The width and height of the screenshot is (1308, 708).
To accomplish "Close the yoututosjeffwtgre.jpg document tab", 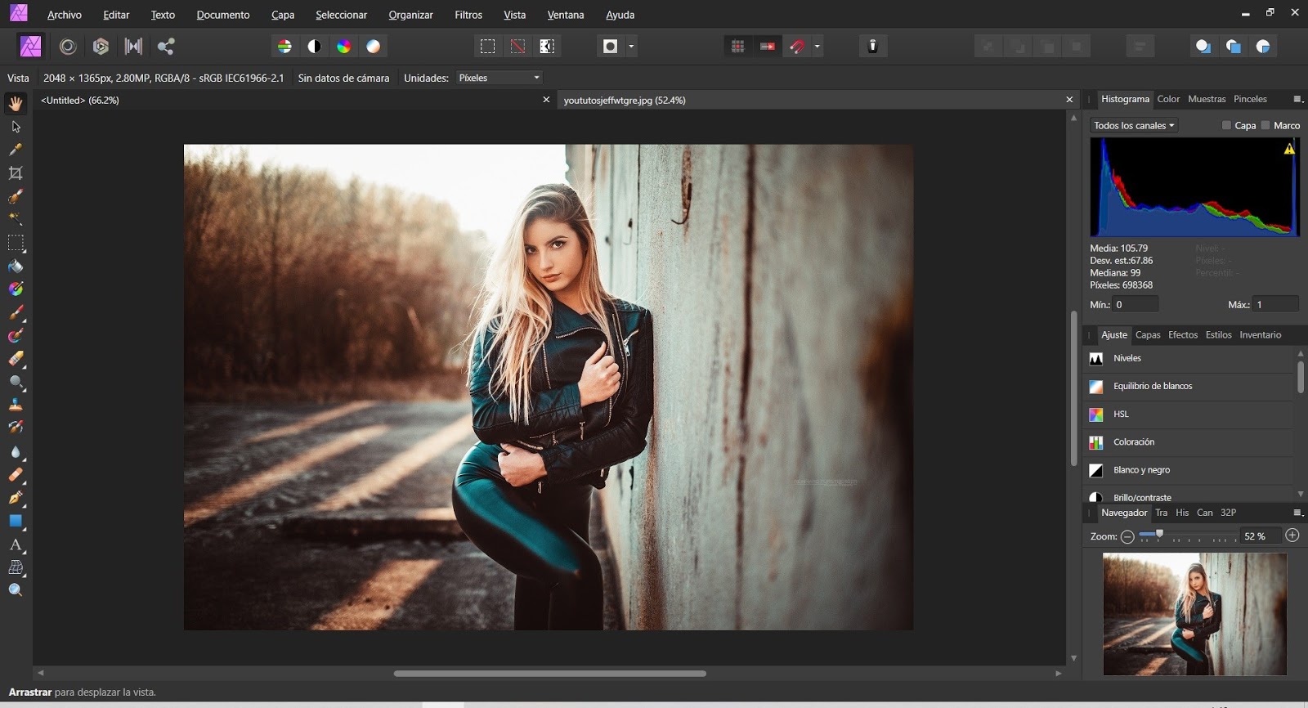I will (1069, 100).
